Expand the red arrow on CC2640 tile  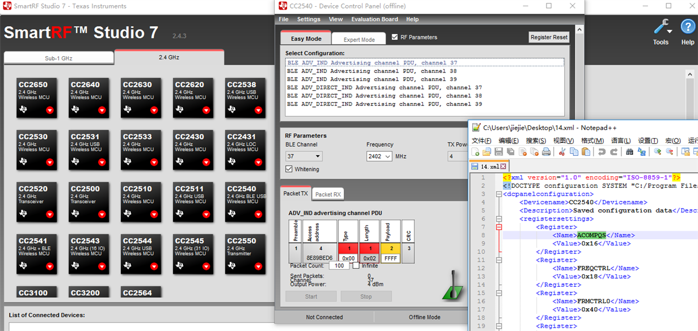click(x=102, y=110)
